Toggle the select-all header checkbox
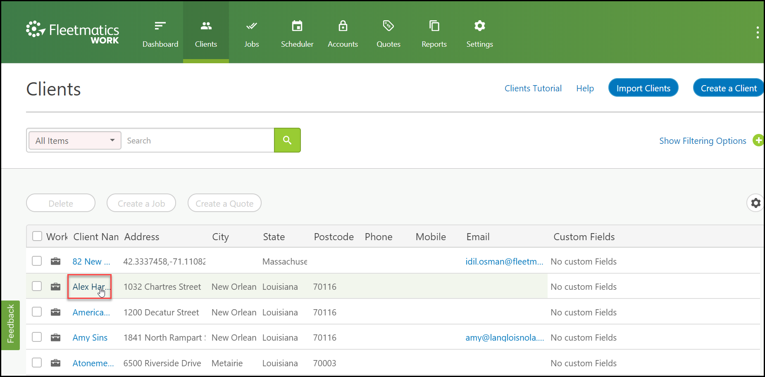Viewport: 765px width, 377px height. (x=37, y=236)
